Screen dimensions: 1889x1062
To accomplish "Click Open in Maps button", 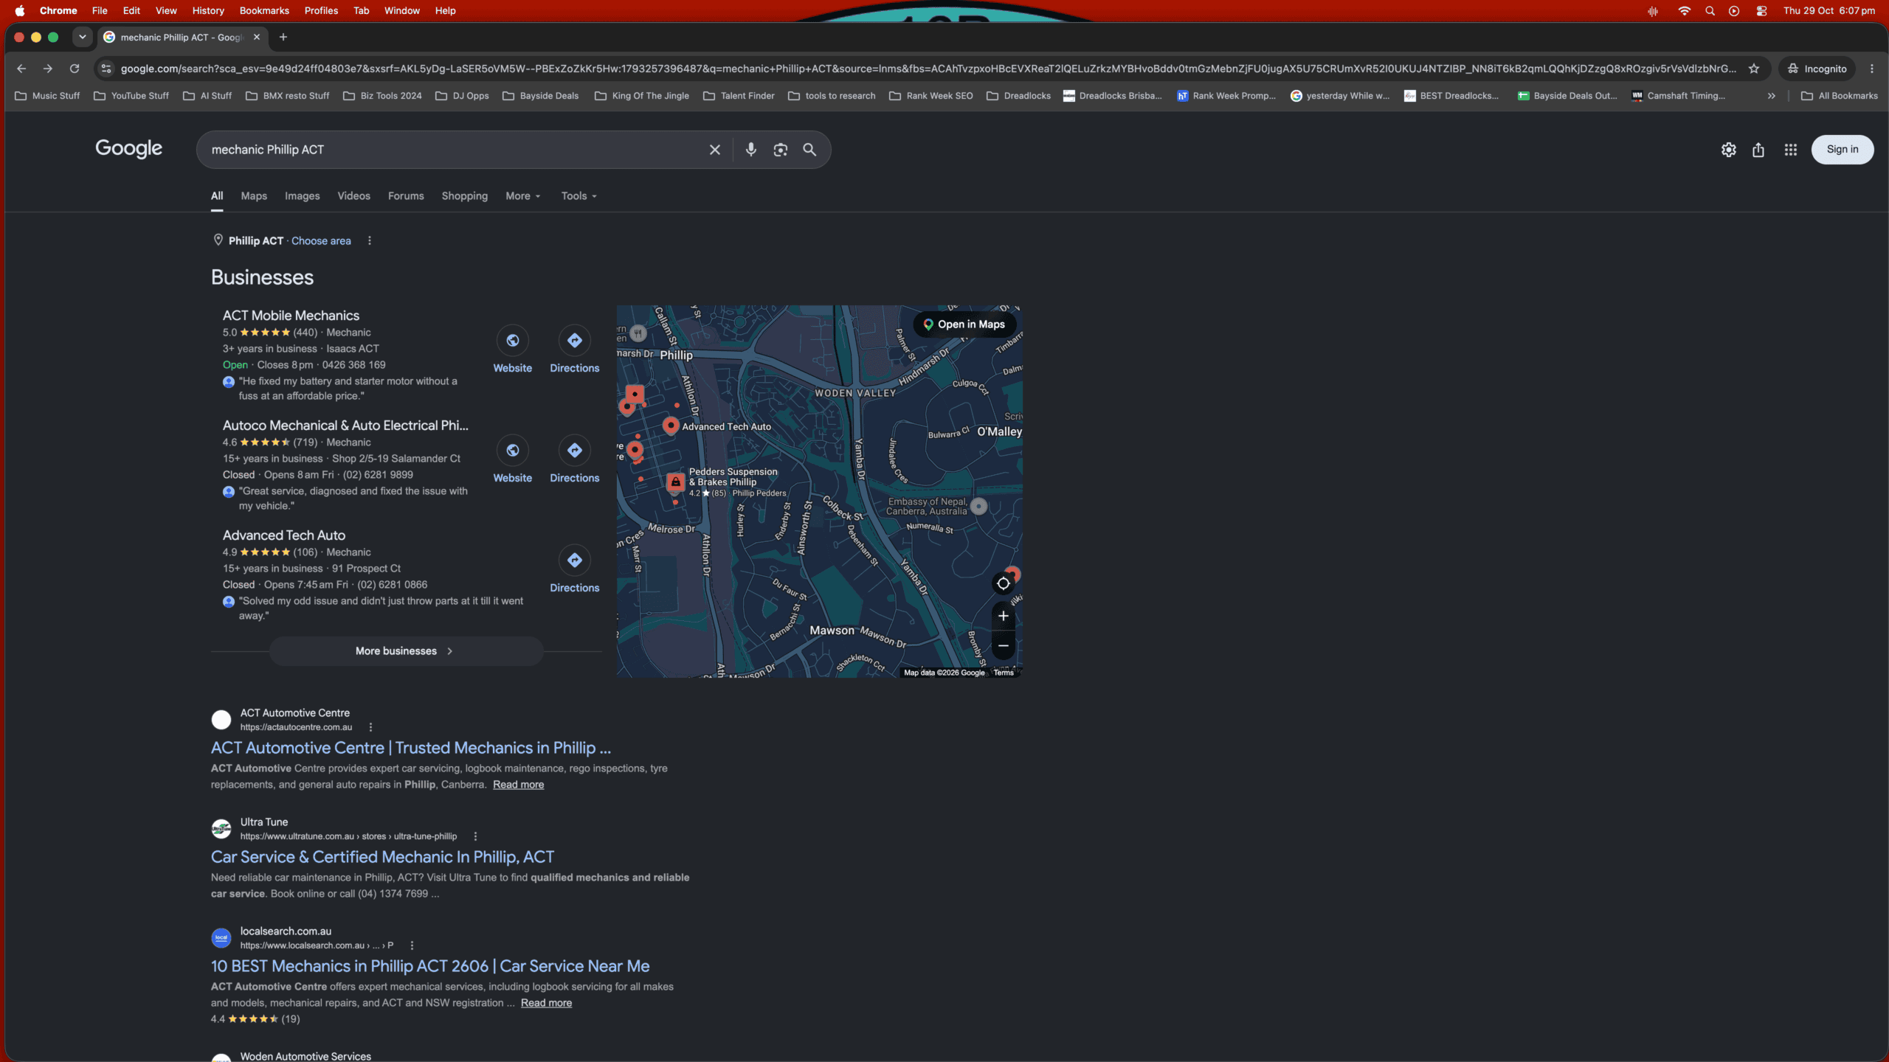I will [964, 324].
